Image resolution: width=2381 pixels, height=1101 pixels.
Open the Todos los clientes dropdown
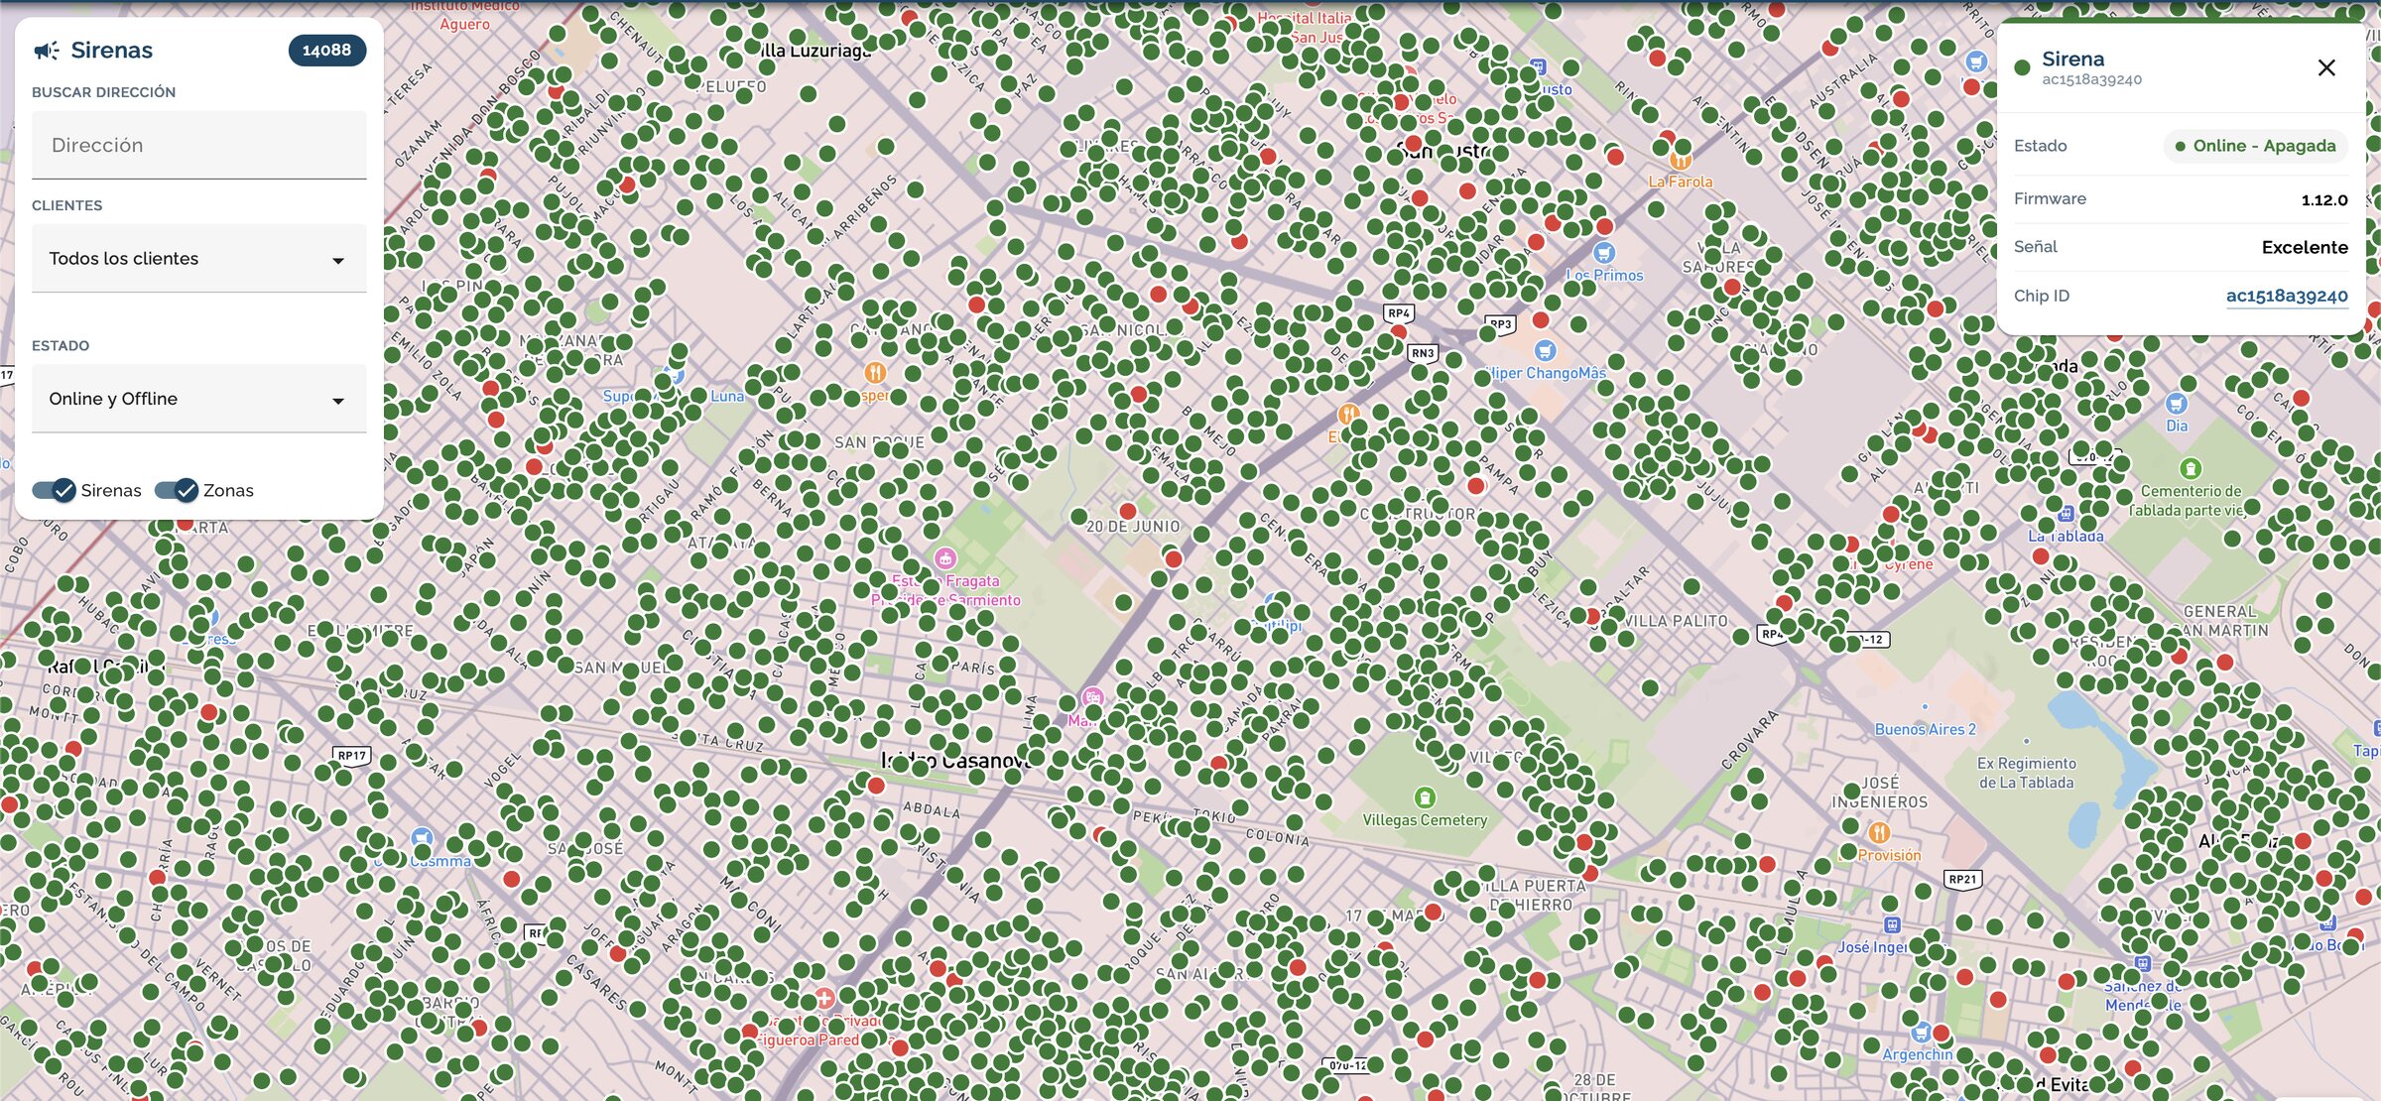(199, 259)
